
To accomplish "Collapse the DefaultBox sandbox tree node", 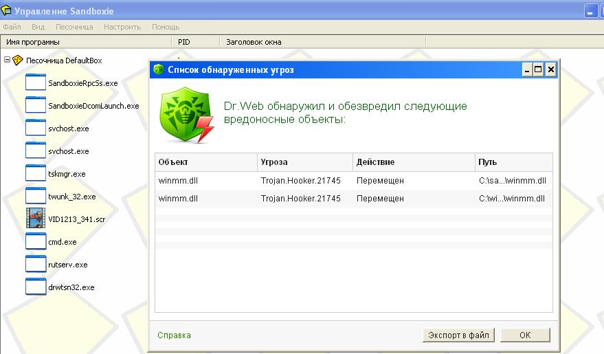I will click(7, 60).
